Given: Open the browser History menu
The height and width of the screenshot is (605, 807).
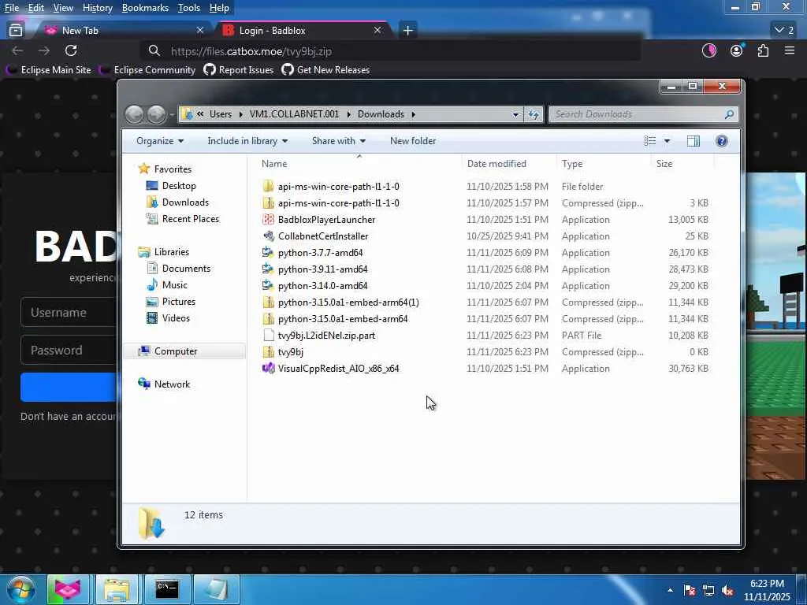Looking at the screenshot, I should click(97, 8).
